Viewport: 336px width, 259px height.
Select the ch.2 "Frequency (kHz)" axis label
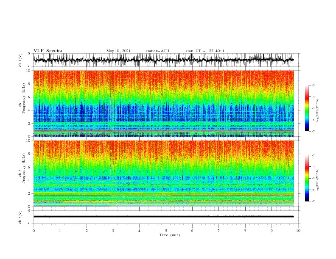(24, 168)
